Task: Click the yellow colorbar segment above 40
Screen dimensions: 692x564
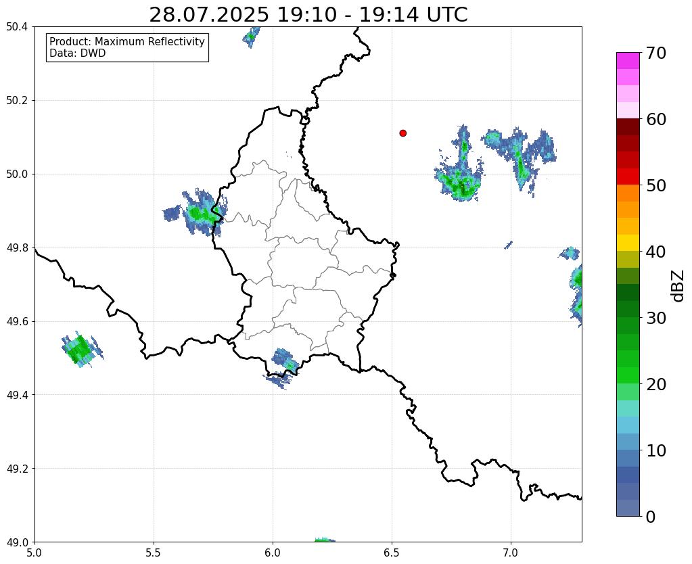Action: [628, 242]
